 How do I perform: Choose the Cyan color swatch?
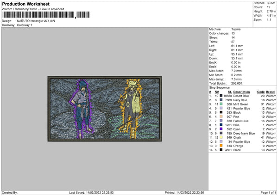point(222,129)
